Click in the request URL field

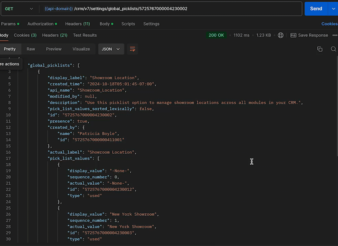pos(207,9)
